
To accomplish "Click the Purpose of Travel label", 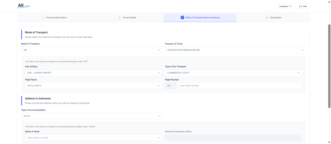I will pos(174,44).
